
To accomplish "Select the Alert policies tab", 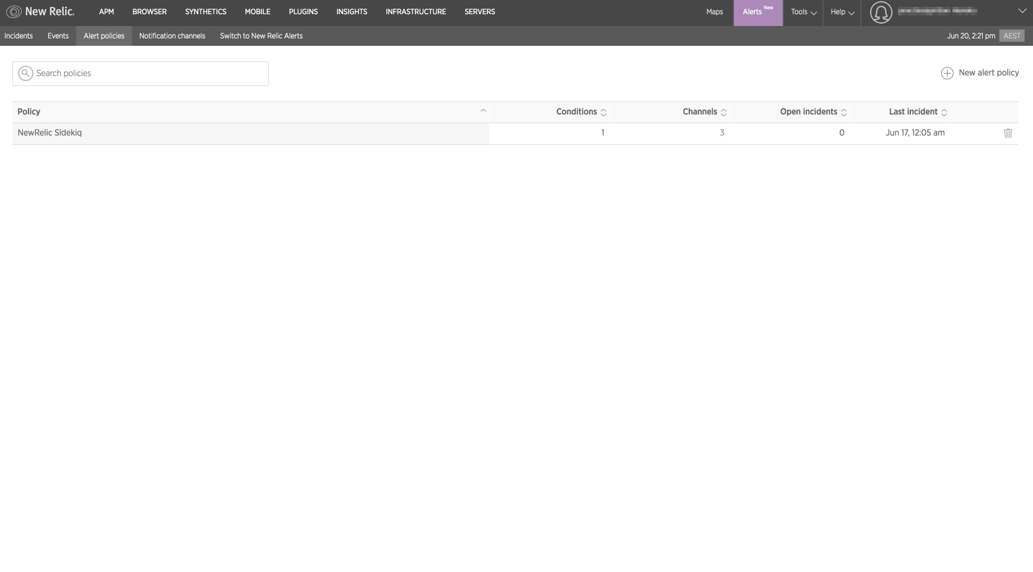I will (104, 36).
